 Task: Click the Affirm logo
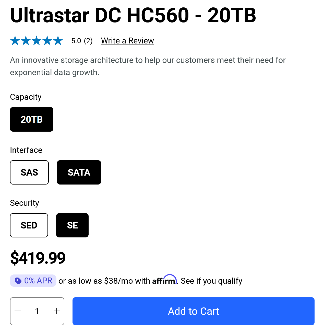click(164, 280)
